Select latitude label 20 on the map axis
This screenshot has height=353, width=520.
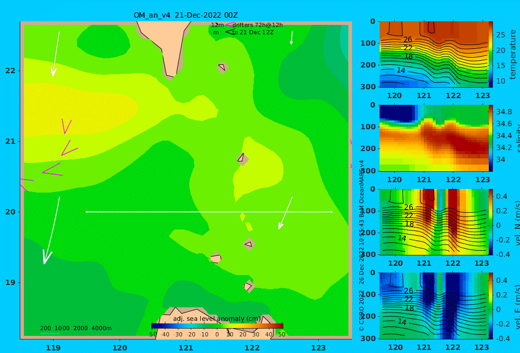10,212
